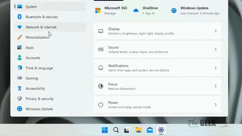Click the Accounts person icon
This screenshot has width=242, height=136.
tap(20, 57)
